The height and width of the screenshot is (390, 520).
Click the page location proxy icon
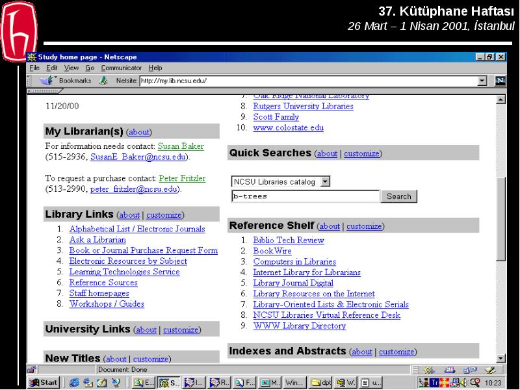point(103,81)
